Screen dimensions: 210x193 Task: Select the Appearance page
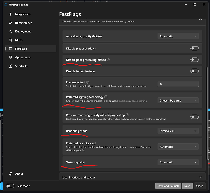coord(31,57)
